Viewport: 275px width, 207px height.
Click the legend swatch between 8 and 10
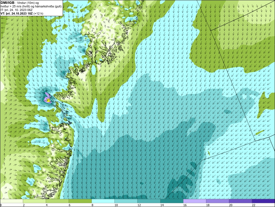tap(103, 201)
